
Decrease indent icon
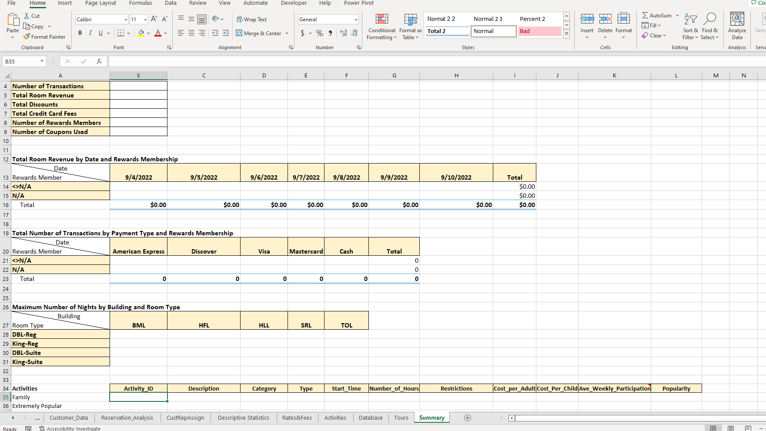(x=215, y=33)
